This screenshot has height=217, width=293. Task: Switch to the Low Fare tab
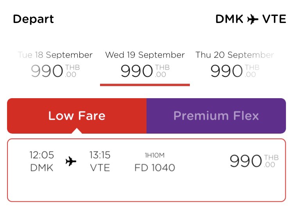click(x=77, y=116)
